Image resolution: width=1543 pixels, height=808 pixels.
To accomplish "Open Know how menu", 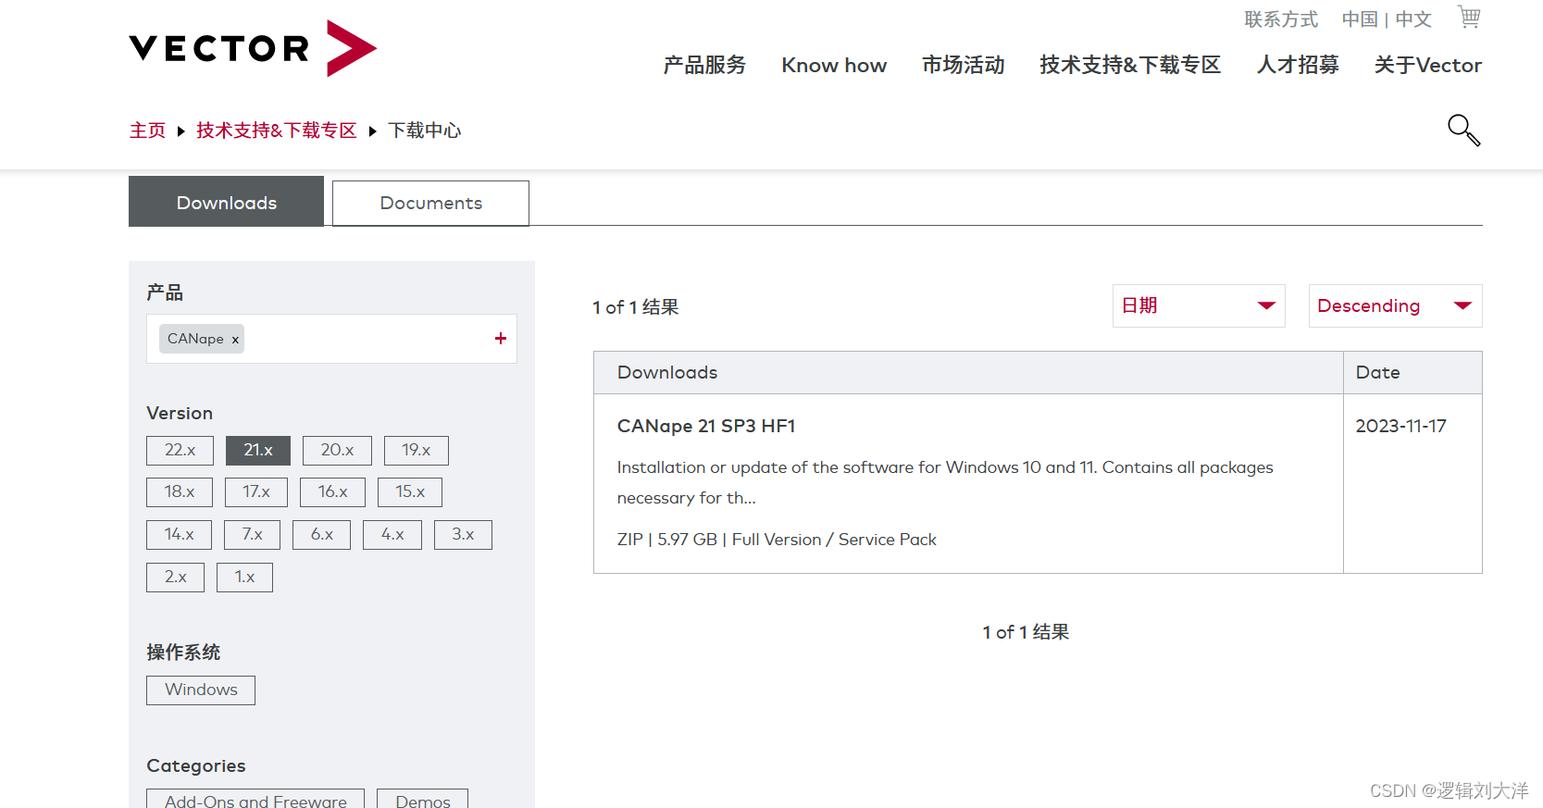I will coord(834,65).
